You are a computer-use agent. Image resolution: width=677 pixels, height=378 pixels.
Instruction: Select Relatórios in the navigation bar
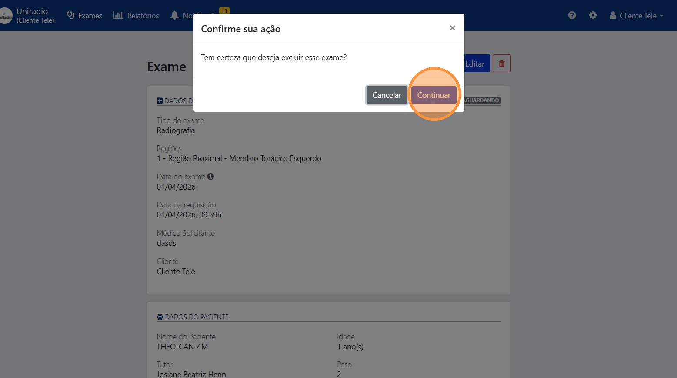coord(142,15)
